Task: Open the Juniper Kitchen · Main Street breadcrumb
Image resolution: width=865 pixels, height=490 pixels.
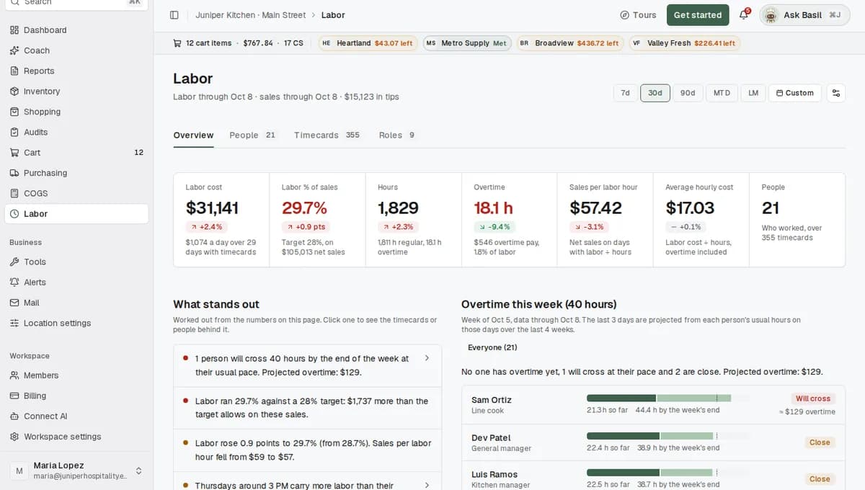Action: pos(251,15)
